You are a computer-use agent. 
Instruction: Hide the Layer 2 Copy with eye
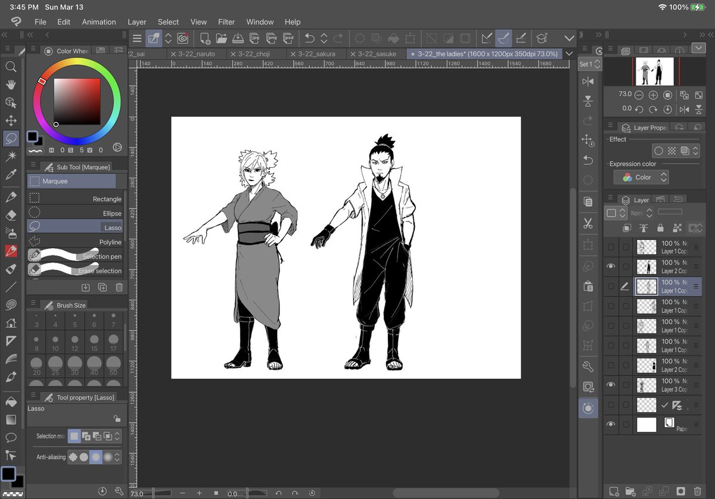(x=611, y=267)
